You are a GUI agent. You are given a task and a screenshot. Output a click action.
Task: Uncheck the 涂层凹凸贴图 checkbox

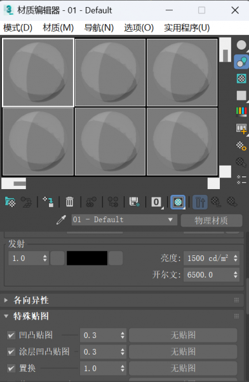point(11,352)
